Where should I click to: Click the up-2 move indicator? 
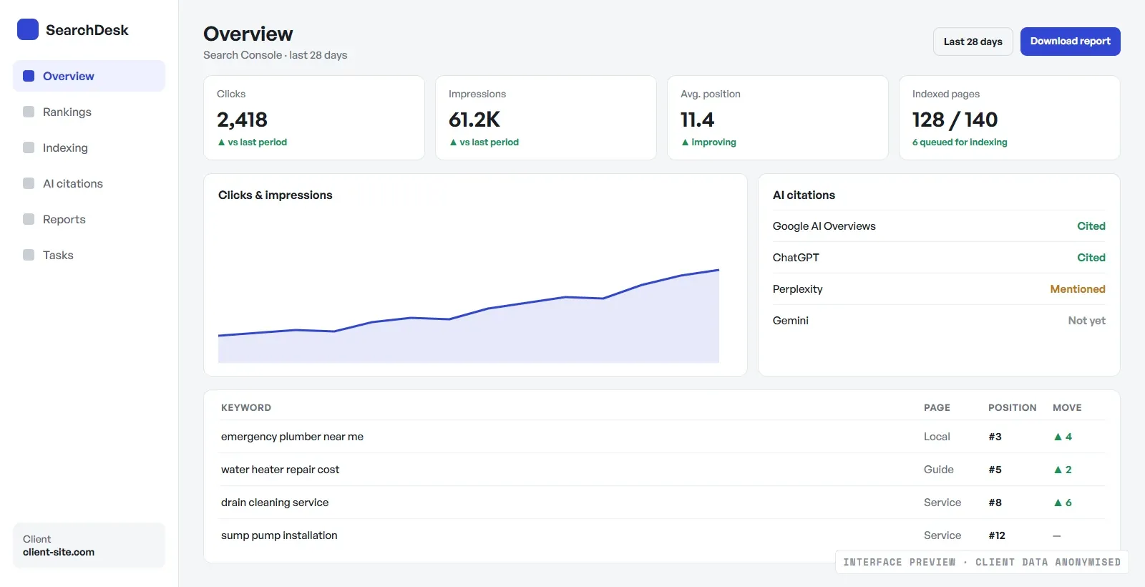(1063, 470)
